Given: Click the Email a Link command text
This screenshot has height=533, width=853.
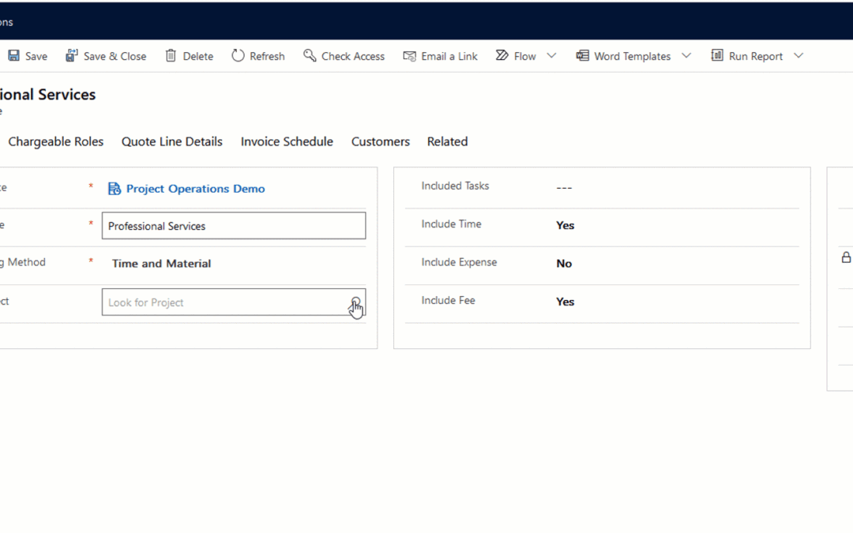Looking at the screenshot, I should [449, 56].
